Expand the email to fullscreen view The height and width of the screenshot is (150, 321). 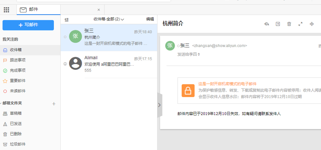pos(300,24)
